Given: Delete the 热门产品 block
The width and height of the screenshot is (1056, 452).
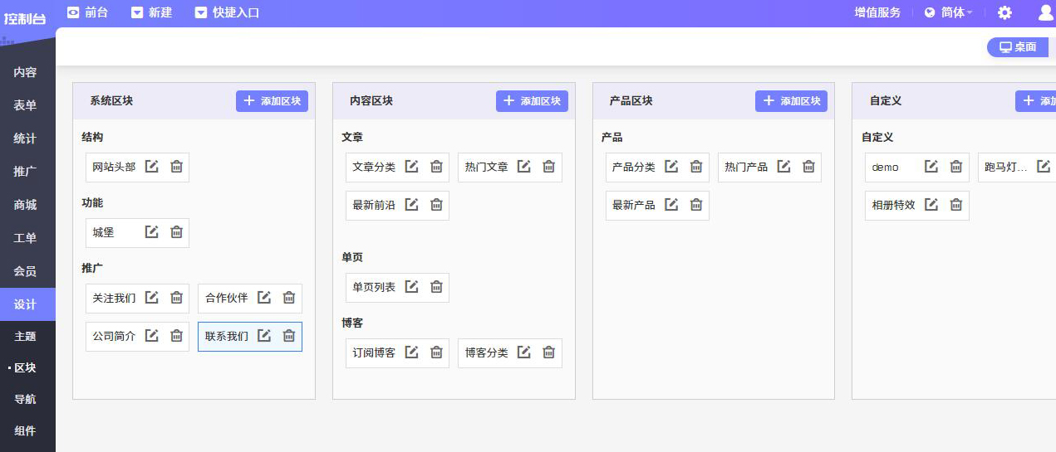Looking at the screenshot, I should 808,166.
